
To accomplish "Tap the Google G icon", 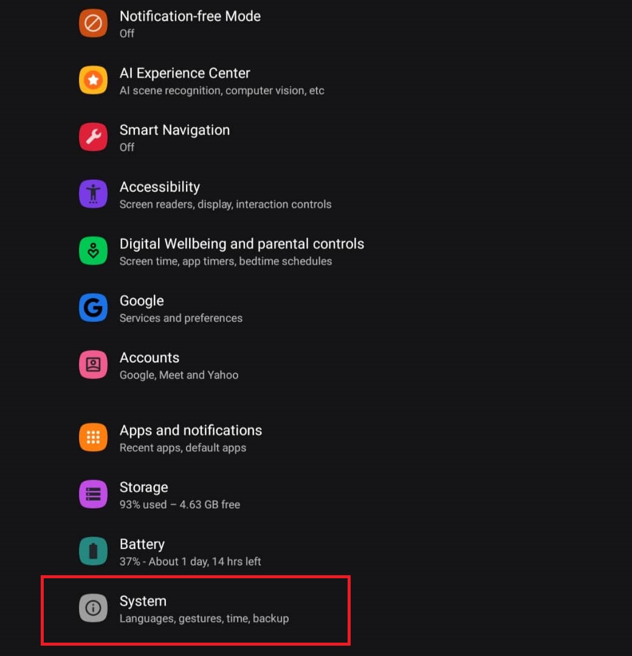I will coord(93,309).
